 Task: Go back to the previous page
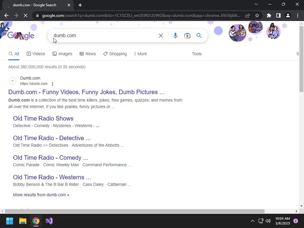(7, 15)
